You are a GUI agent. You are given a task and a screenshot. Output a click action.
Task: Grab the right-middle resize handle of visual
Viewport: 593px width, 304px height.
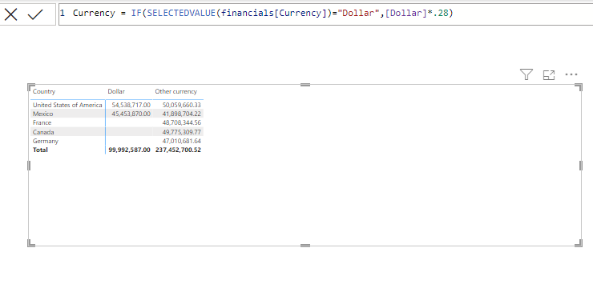(581, 166)
